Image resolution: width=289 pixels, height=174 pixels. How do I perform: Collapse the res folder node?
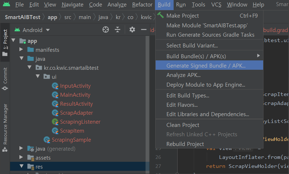(21, 166)
